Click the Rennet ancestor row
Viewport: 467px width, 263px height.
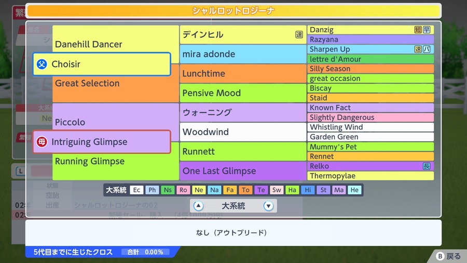(370, 156)
